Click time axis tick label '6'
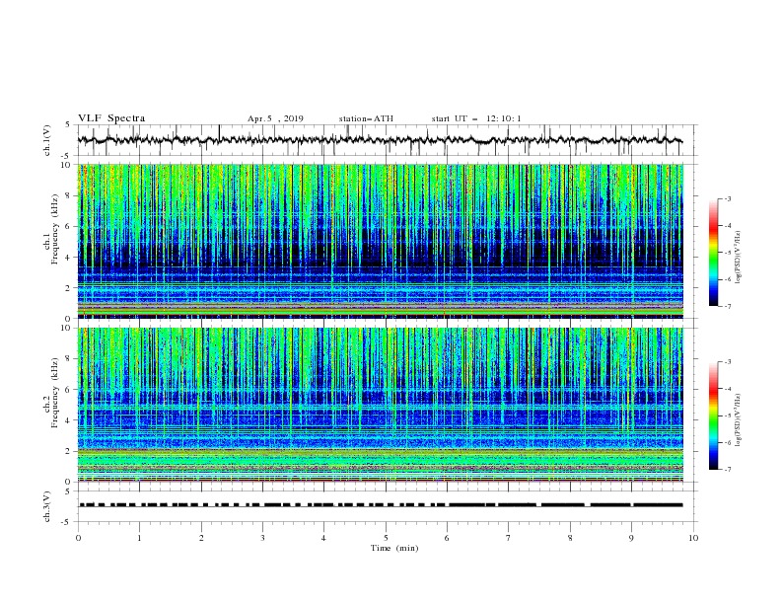The image size is (781, 604). click(447, 538)
